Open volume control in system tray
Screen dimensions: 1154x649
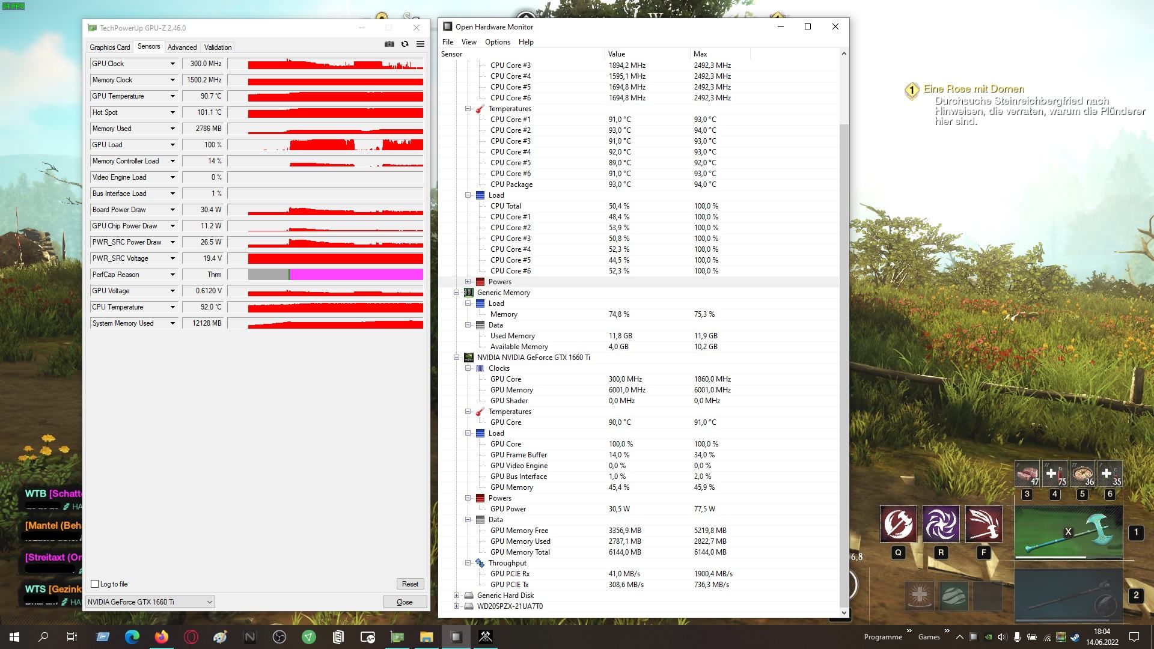pos(1002,637)
